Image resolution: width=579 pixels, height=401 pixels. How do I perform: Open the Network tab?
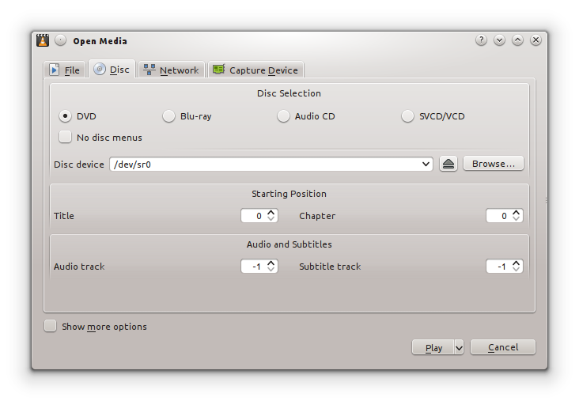point(171,70)
